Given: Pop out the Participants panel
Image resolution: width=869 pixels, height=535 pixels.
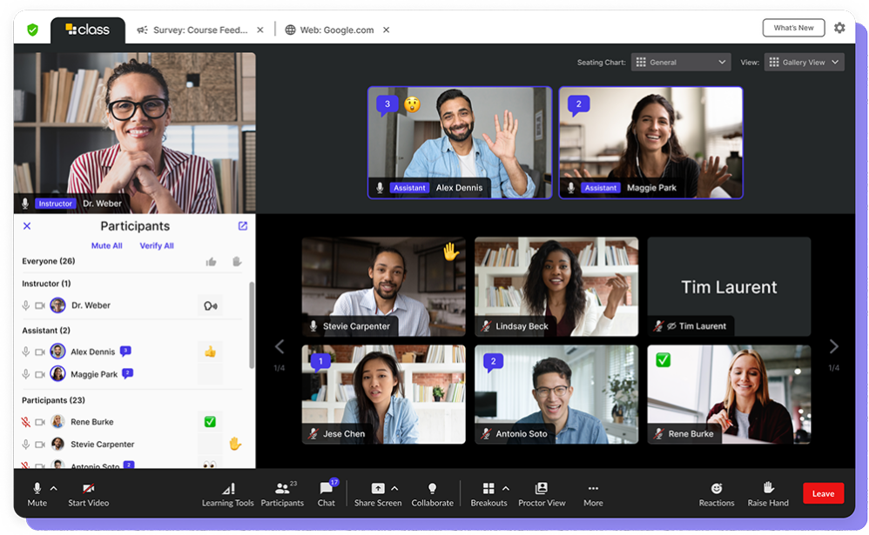Looking at the screenshot, I should pos(243,226).
